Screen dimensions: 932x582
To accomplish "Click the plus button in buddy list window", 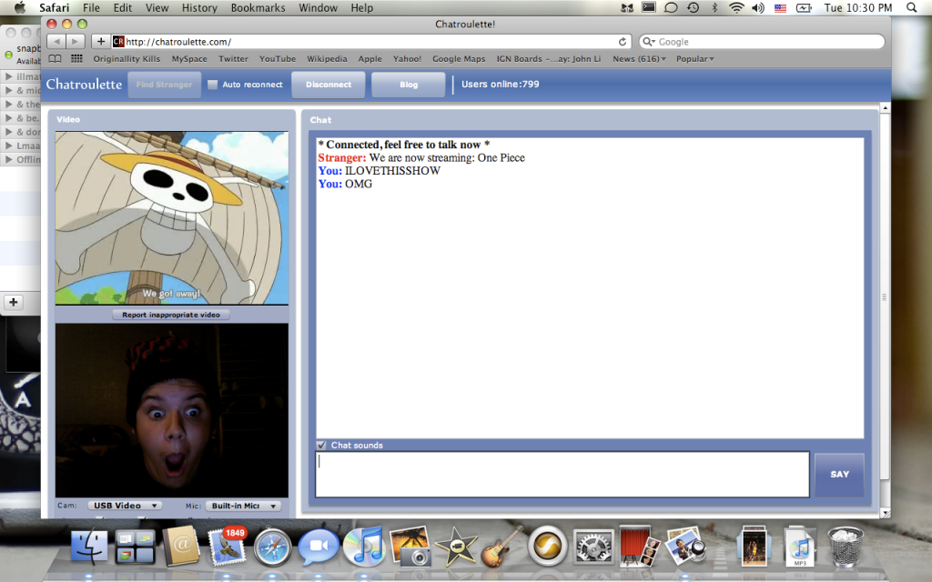I will (14, 302).
